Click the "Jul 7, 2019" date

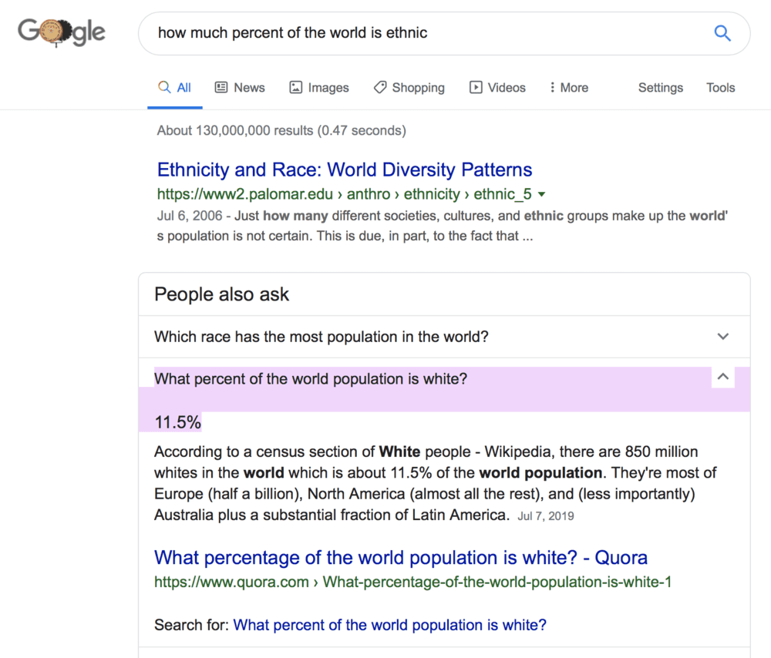(x=545, y=516)
